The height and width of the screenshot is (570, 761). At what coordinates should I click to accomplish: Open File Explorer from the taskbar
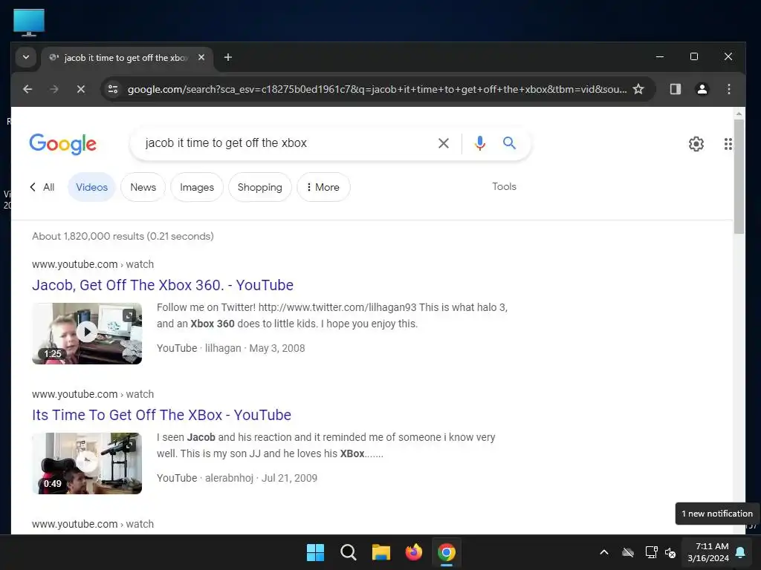click(x=381, y=552)
